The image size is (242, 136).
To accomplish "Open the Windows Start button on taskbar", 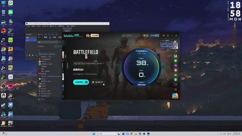I will pyautogui.click(x=94, y=134).
